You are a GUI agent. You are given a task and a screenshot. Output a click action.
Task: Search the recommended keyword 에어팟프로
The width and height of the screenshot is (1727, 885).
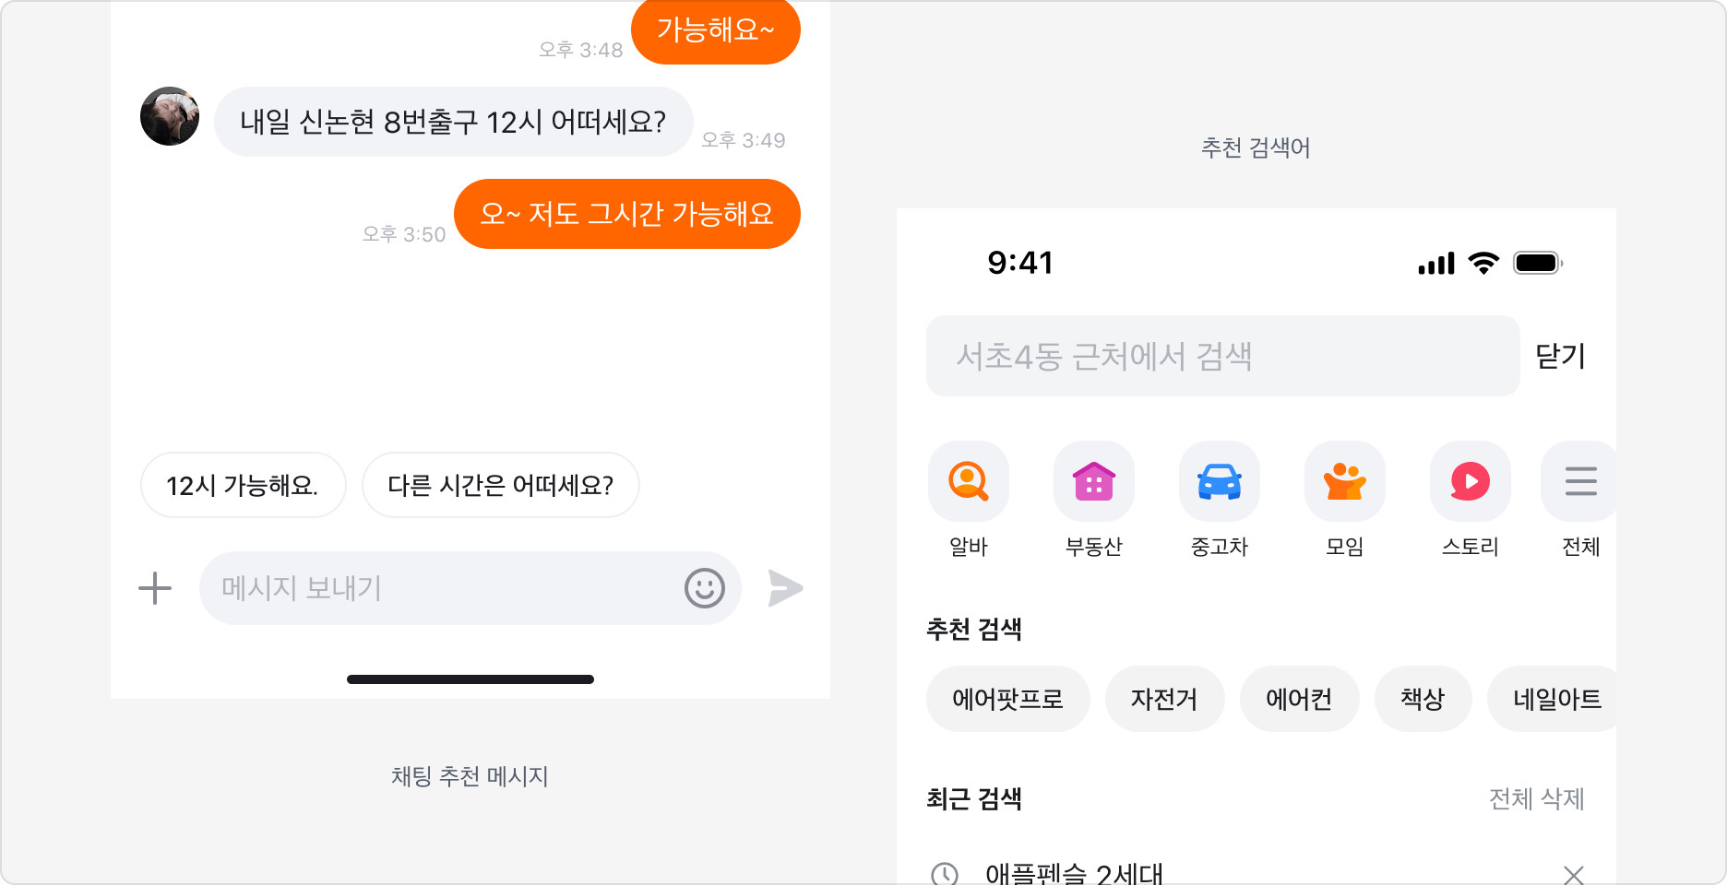click(1007, 699)
